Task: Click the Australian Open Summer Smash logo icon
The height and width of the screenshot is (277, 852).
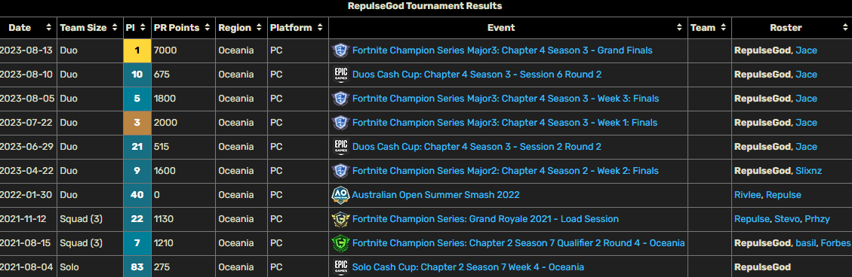Action: 340,195
